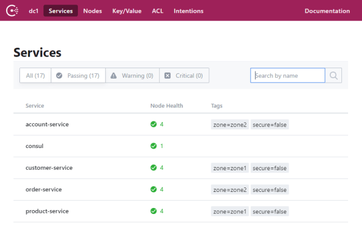Screen dimensions: 362x234
Task: Click account-service zone=zone2 tag
Action: click(x=230, y=125)
